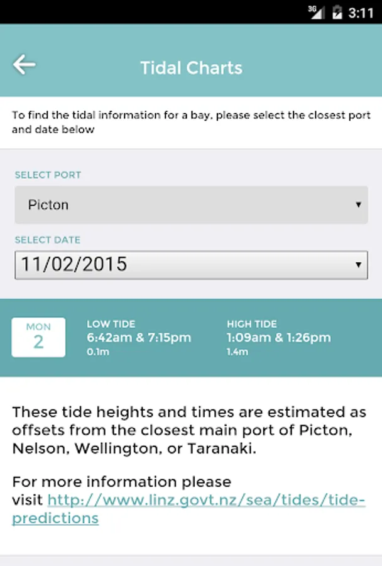Tap the High Tide times 1:09am & 1:26pm

(x=279, y=338)
